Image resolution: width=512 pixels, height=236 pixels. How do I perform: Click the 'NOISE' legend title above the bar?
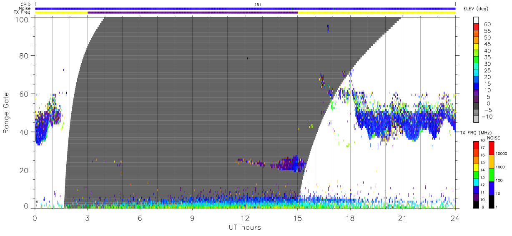point(494,138)
